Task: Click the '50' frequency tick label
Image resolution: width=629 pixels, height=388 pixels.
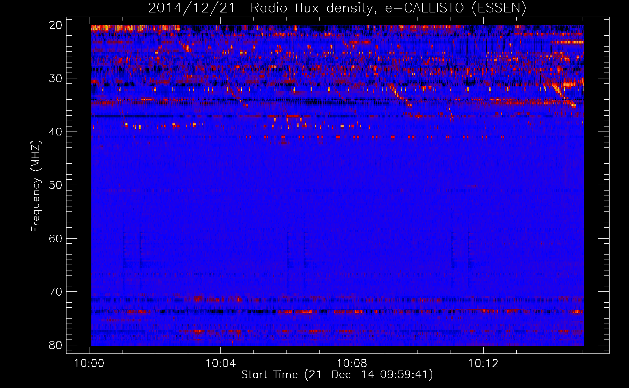Action: [x=56, y=185]
